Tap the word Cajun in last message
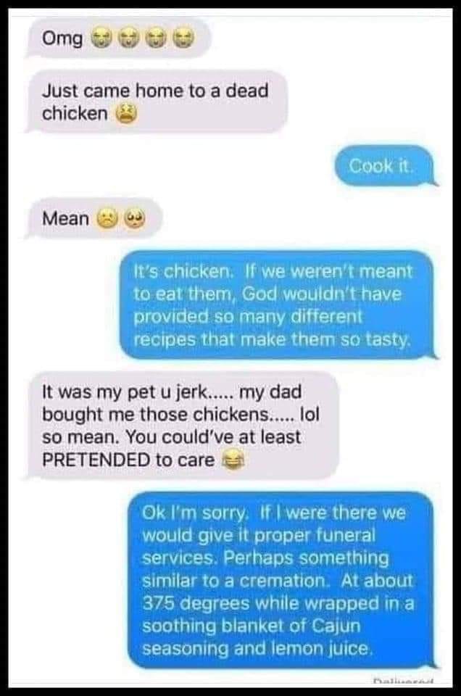This screenshot has height=696, width=461. point(336,626)
